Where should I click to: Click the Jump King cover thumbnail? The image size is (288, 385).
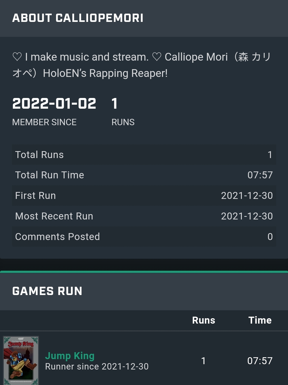pyautogui.click(x=21, y=360)
